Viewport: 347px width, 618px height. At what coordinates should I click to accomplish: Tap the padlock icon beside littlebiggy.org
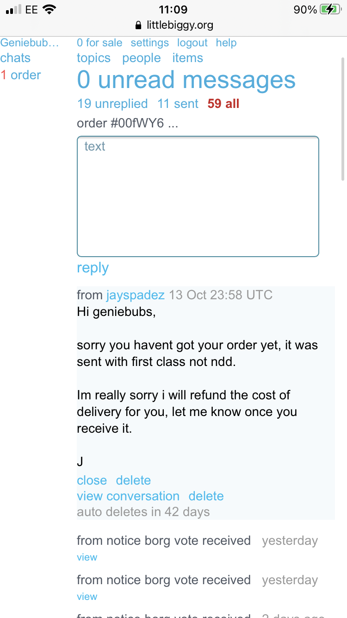point(137,25)
